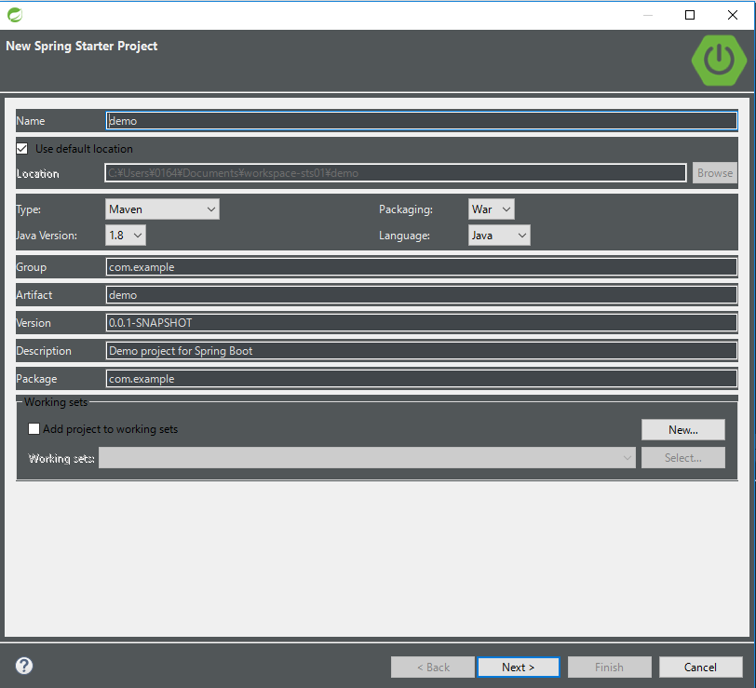Click the Select... working sets button
The width and height of the screenshot is (756, 688).
(x=683, y=457)
